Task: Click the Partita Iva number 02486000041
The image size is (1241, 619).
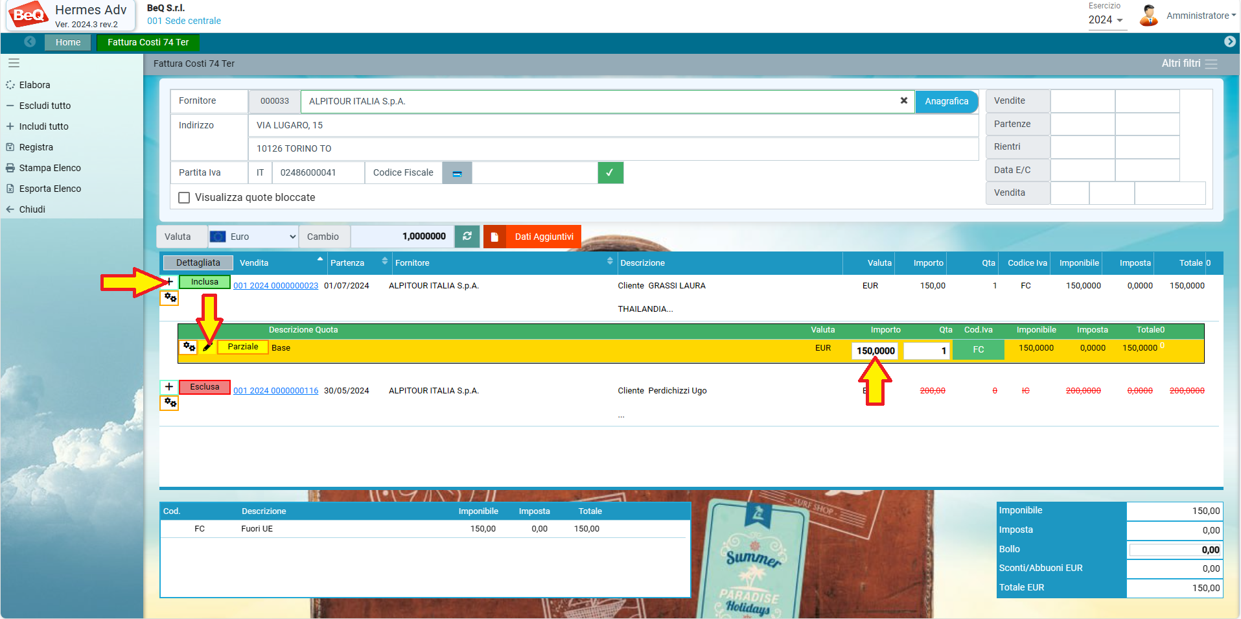Action: coord(318,173)
